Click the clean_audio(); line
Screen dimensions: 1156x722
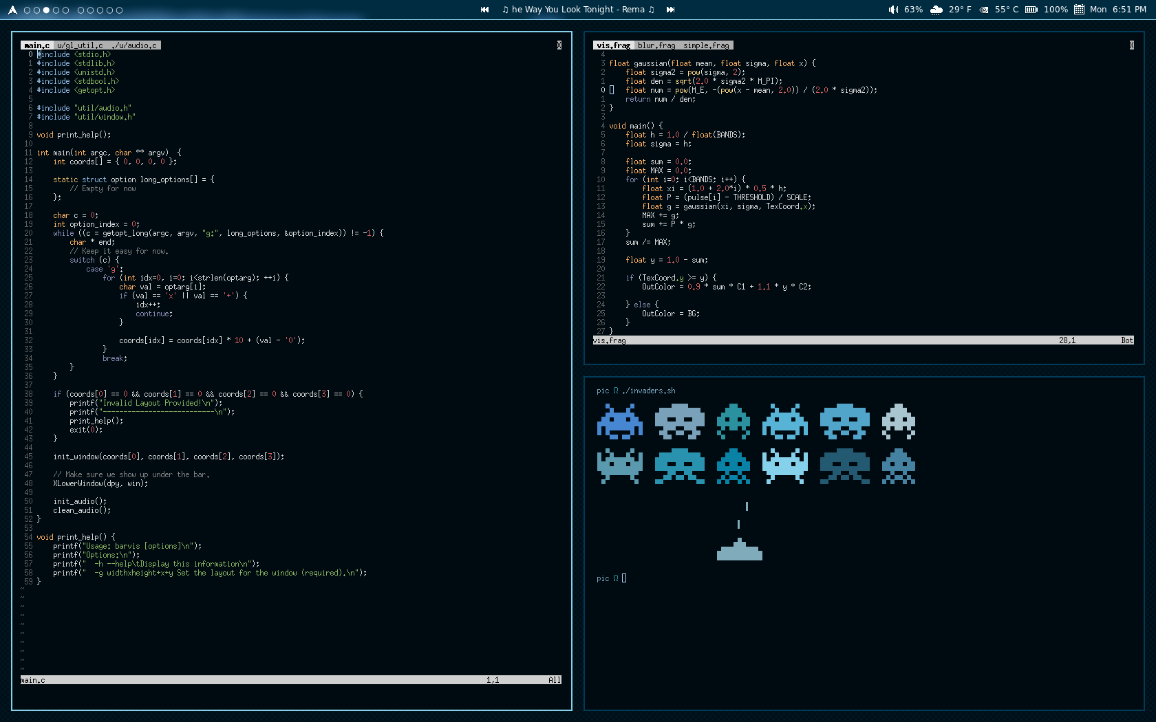point(82,510)
